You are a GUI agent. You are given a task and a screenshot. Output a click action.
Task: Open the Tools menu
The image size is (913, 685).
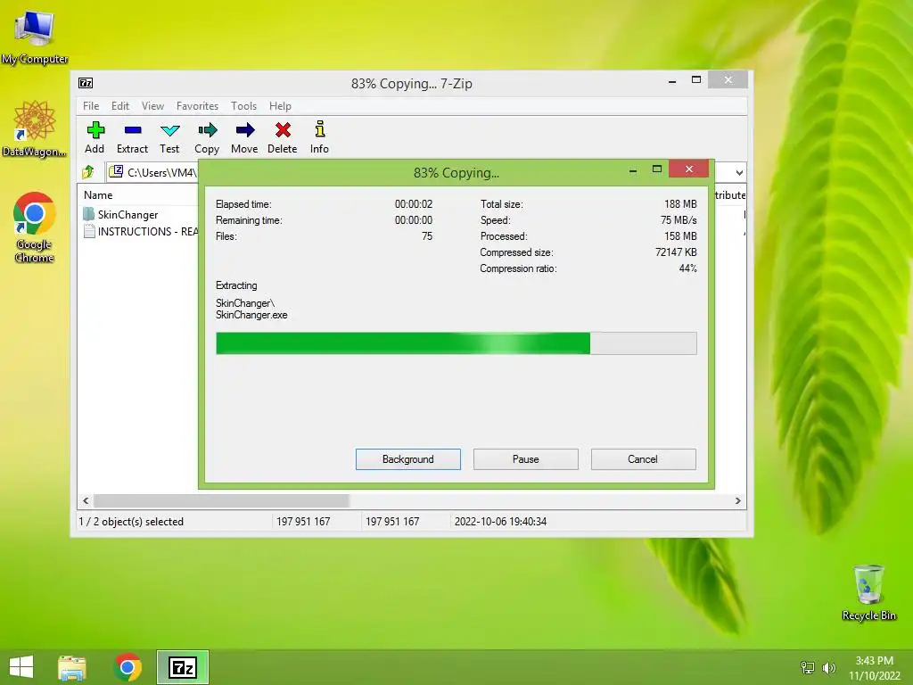click(243, 106)
